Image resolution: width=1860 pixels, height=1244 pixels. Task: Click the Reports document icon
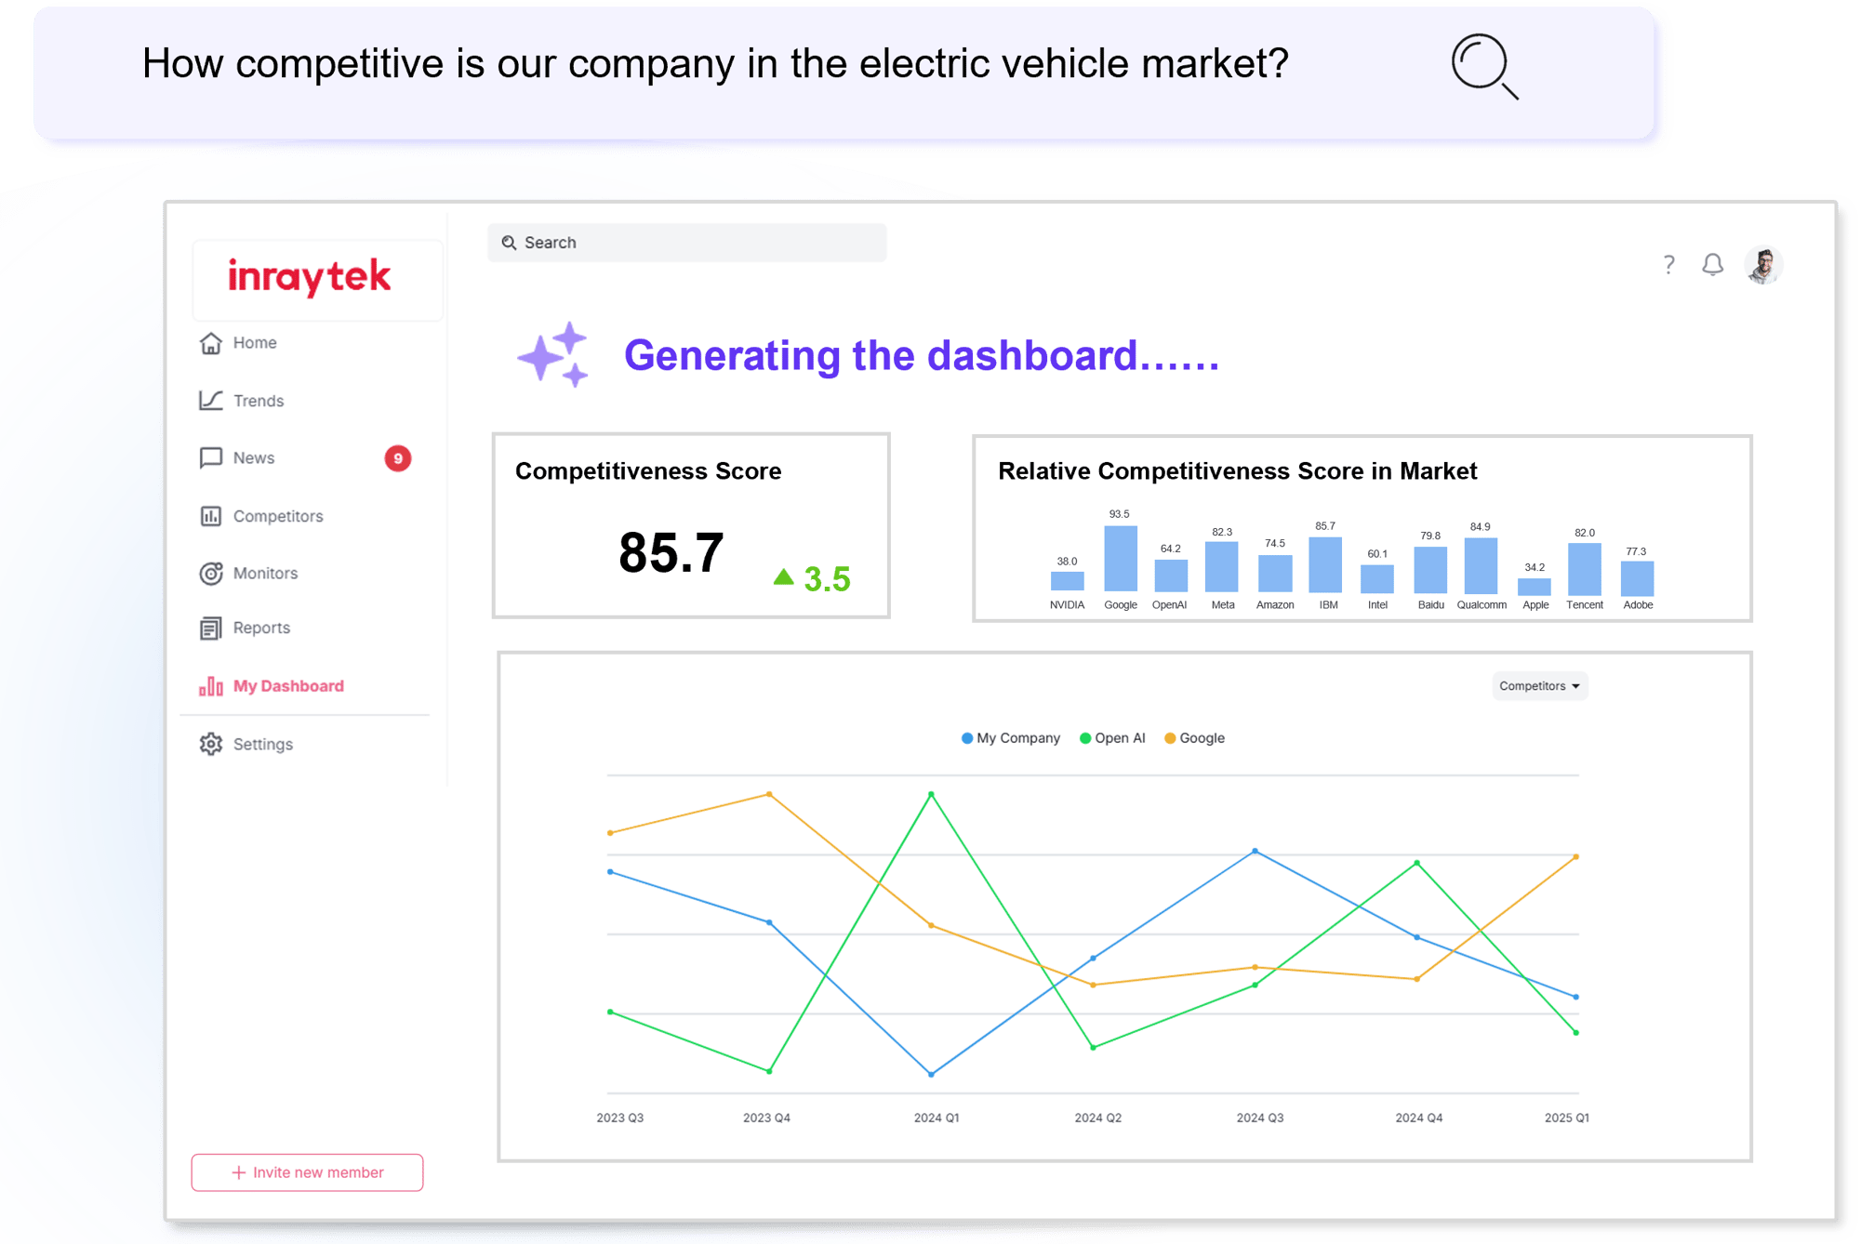pos(211,629)
